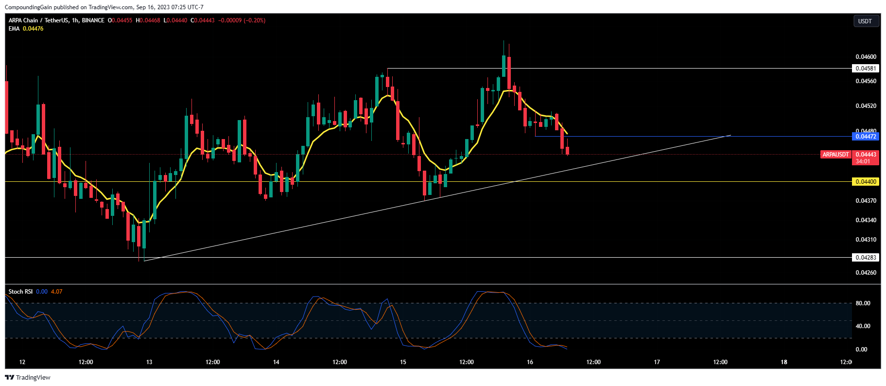Screen dimensions: 886x386
Task: Click the red ARPAUSDT symbol tag
Action: tap(835, 155)
